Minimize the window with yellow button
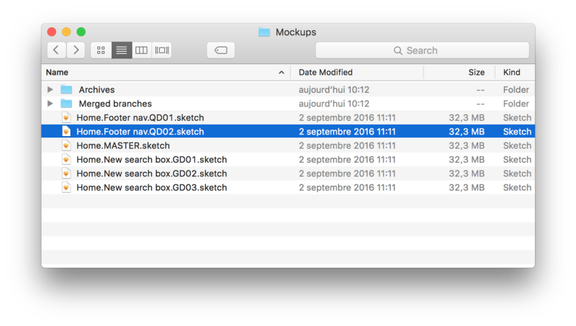Screen dimensions: 576x326 click(66, 32)
